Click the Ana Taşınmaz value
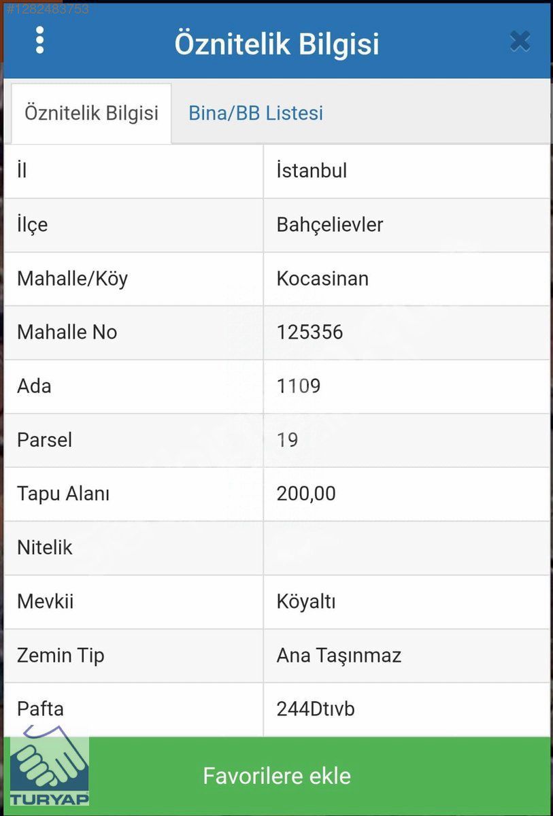The width and height of the screenshot is (553, 816). (339, 656)
